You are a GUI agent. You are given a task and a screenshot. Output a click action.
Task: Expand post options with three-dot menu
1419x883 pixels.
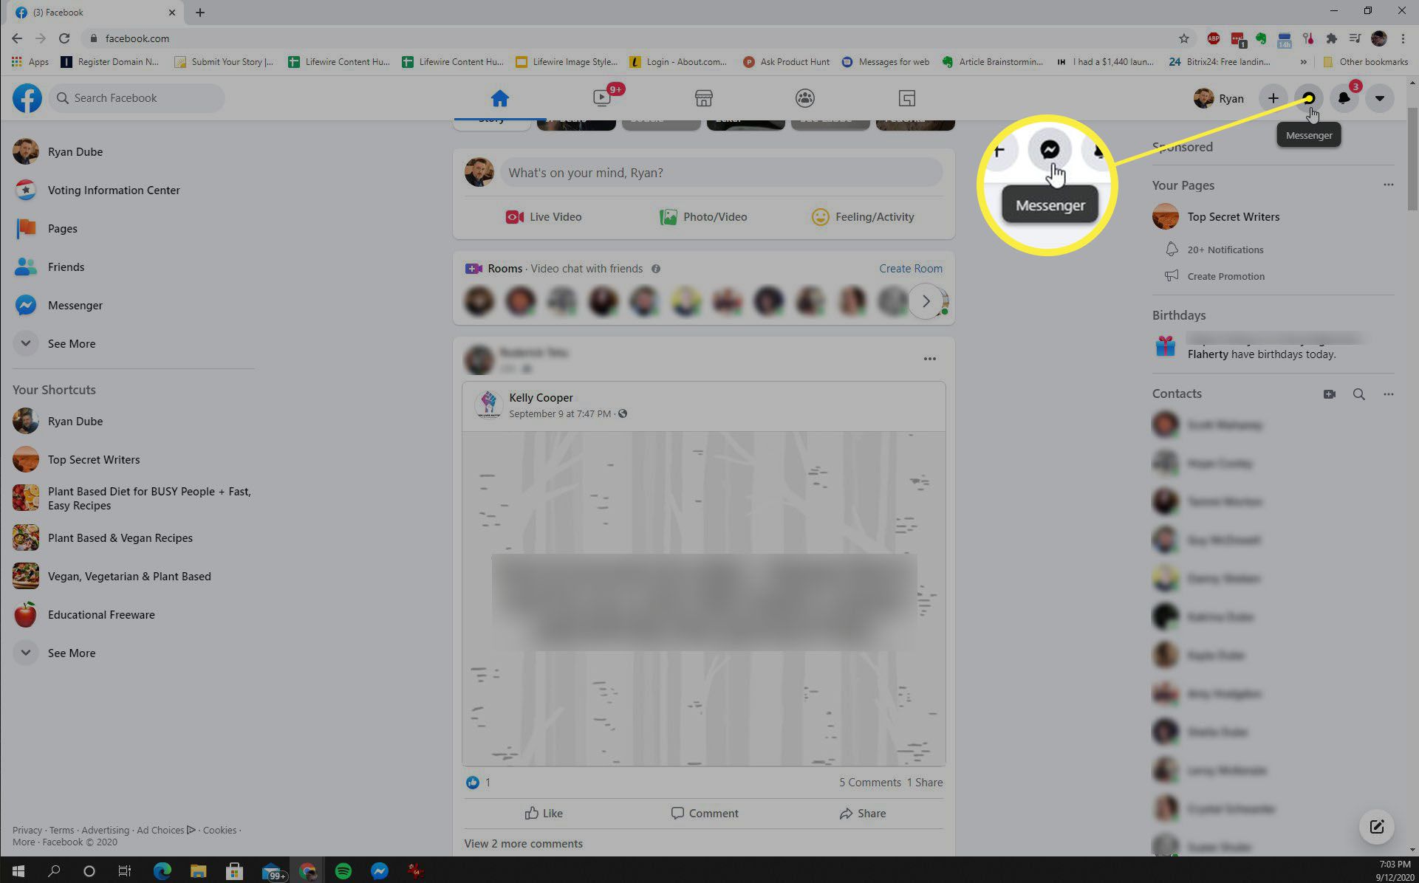pyautogui.click(x=929, y=358)
